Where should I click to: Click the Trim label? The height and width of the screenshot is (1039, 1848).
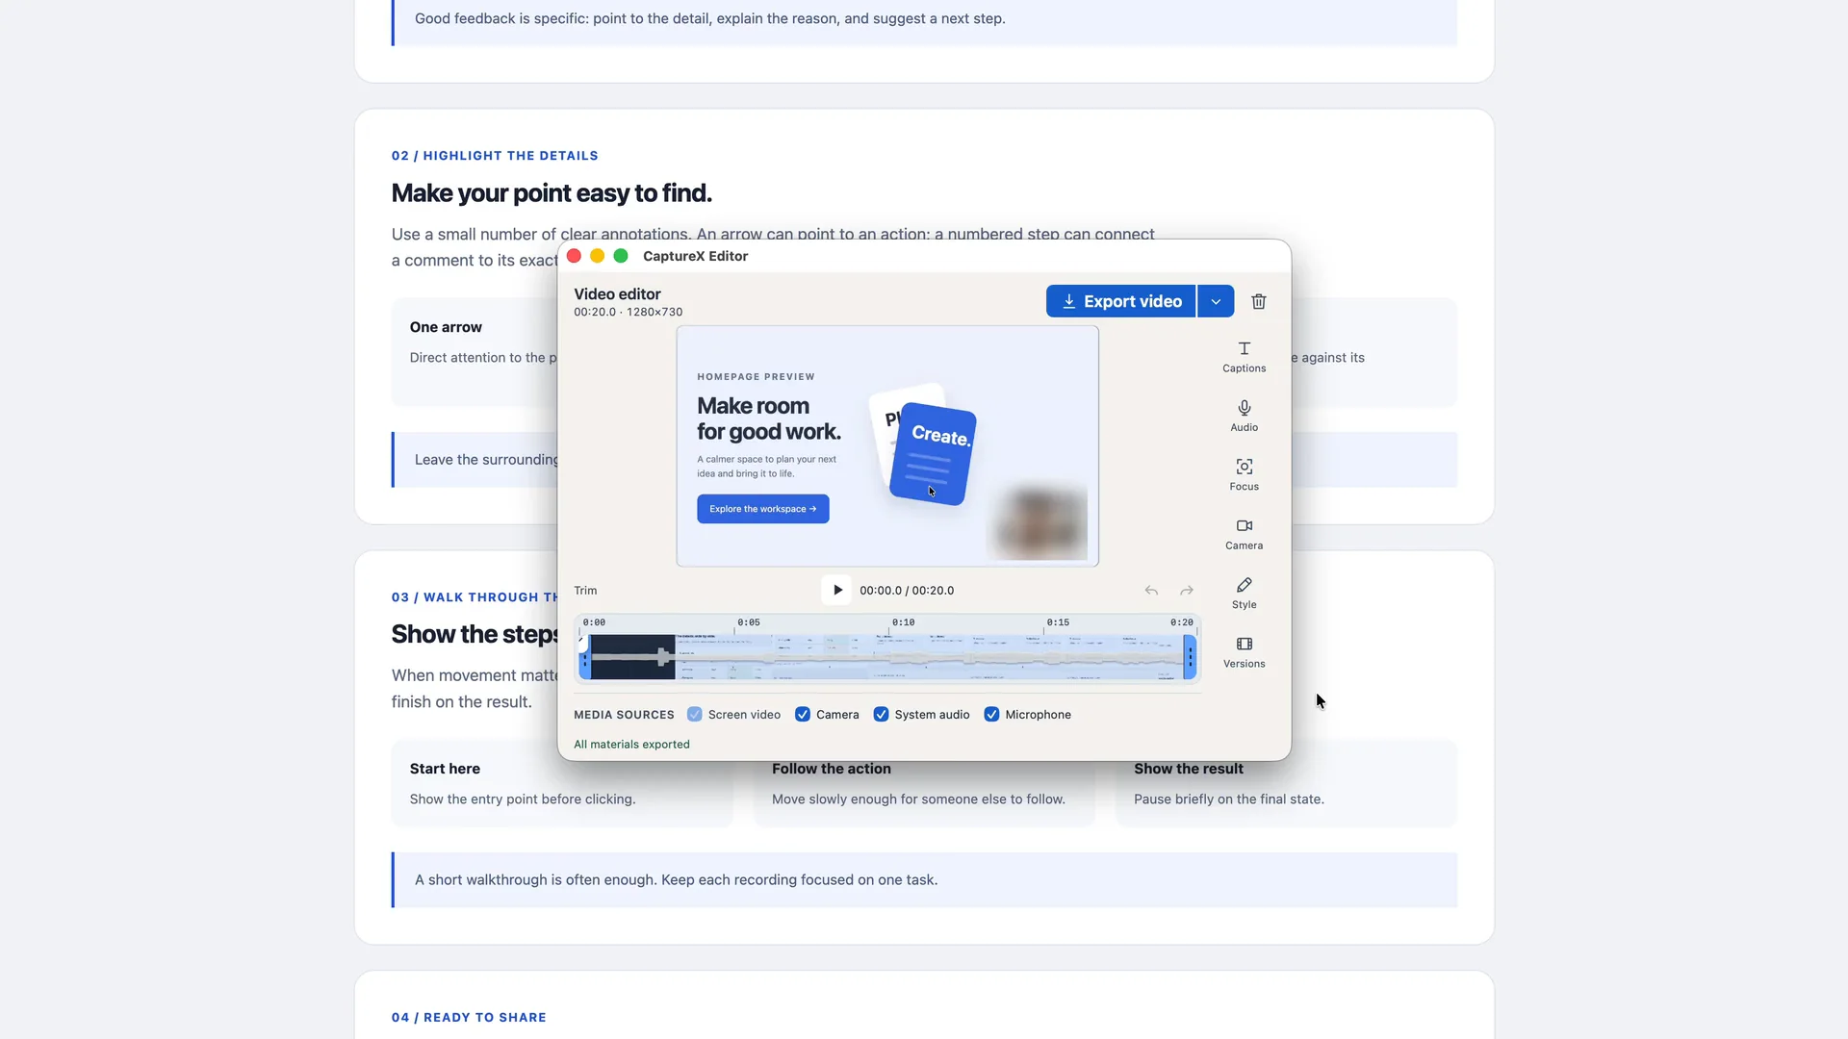(x=585, y=591)
